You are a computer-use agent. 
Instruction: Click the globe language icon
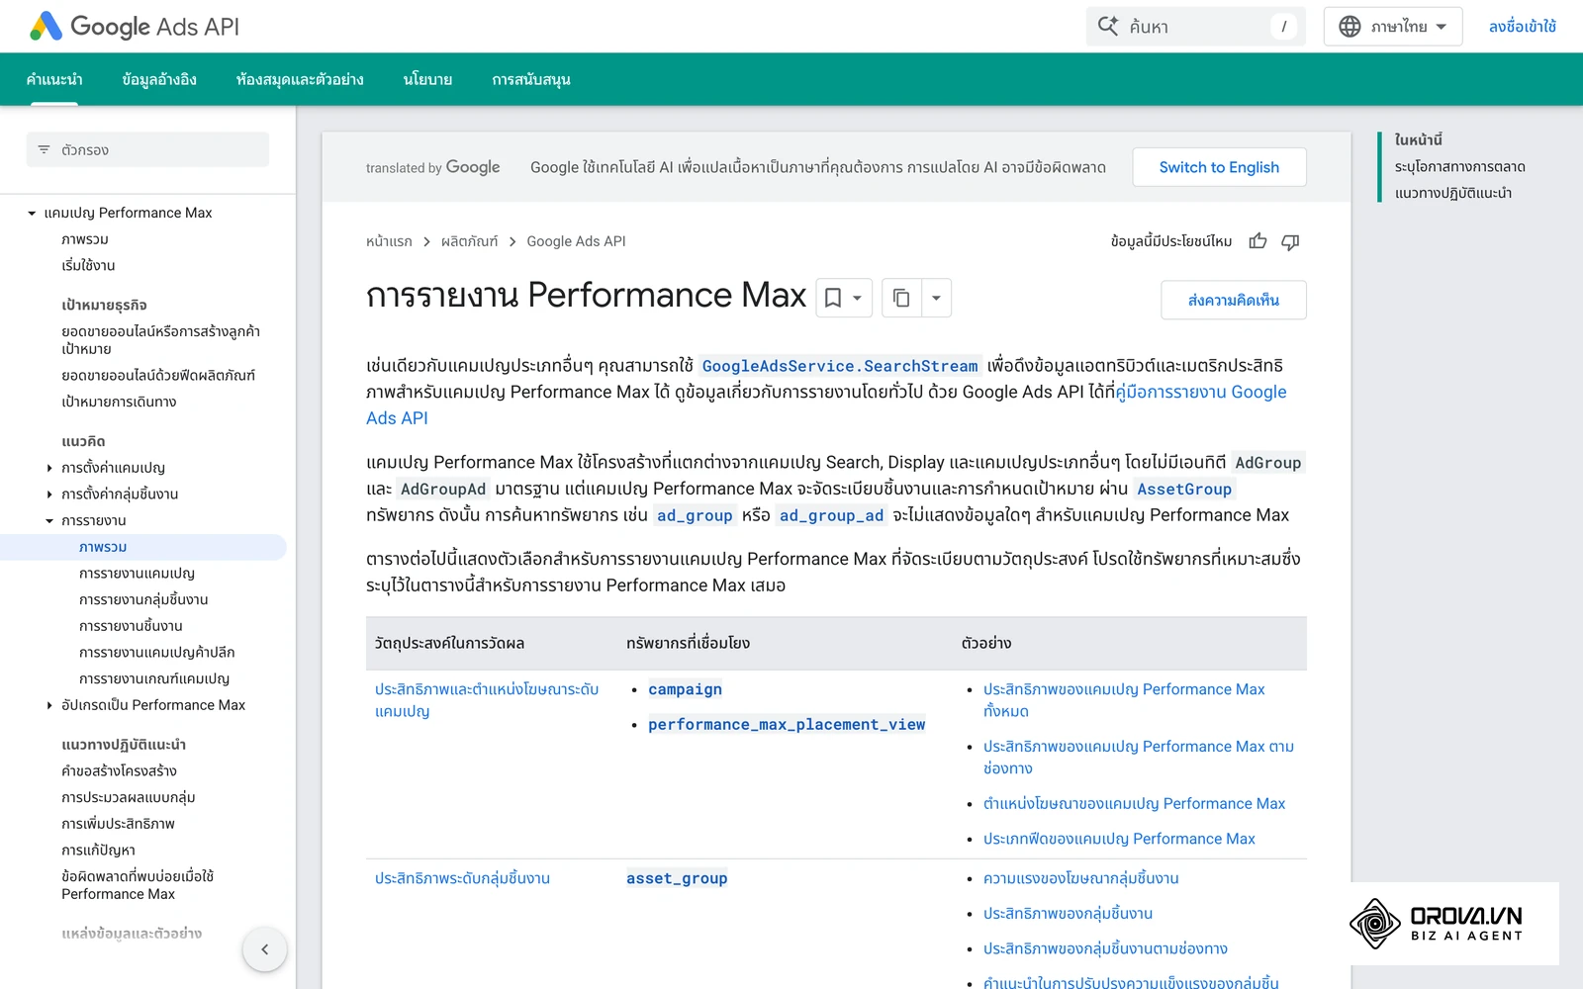(1350, 27)
